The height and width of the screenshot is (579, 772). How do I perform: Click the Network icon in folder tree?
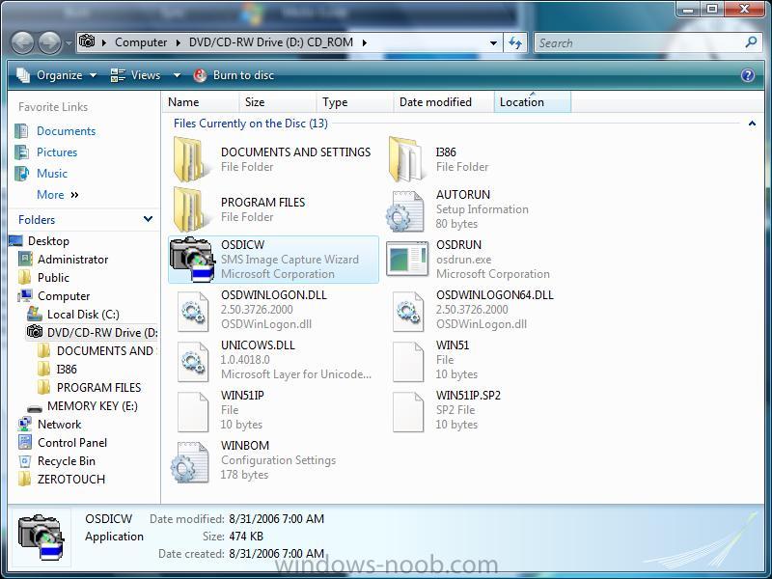pos(25,425)
